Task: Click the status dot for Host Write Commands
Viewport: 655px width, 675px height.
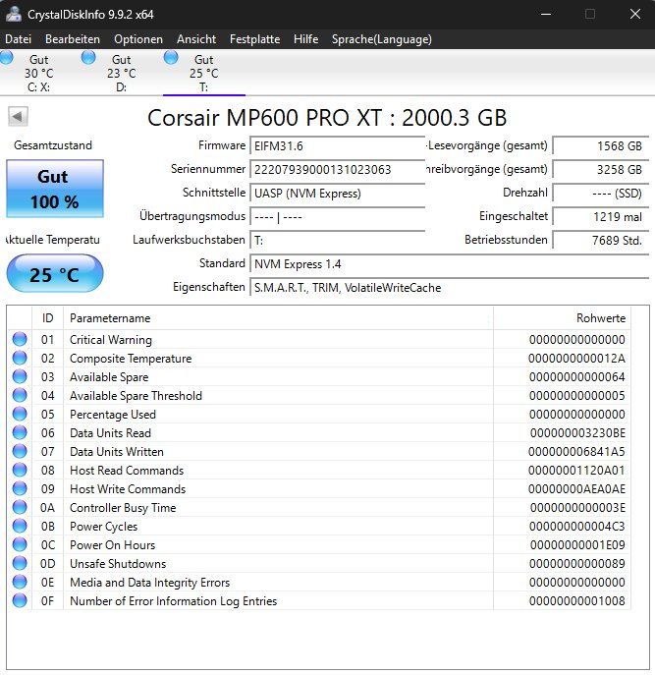Action: click(x=20, y=488)
